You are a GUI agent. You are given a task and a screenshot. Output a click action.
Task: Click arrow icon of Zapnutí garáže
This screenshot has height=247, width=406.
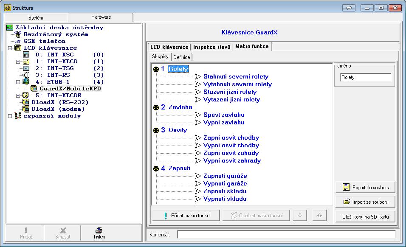[198, 176]
